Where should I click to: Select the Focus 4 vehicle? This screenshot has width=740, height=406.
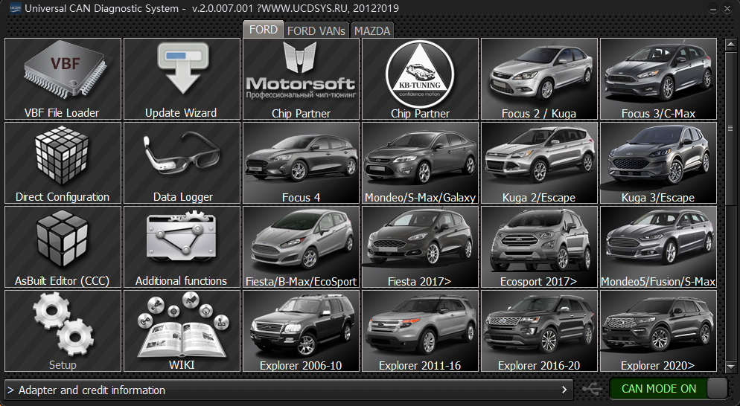coord(301,163)
